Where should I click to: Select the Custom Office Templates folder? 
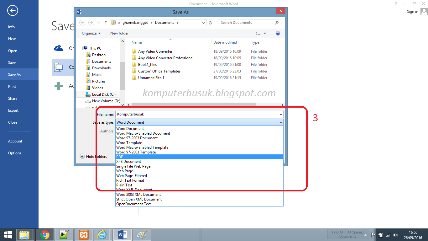[x=159, y=71]
